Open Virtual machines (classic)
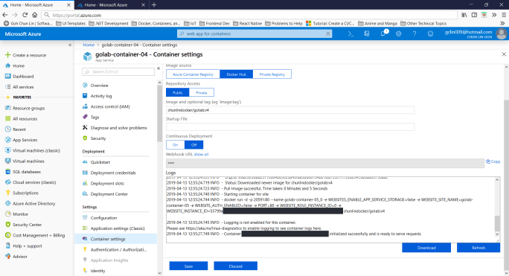509x276 pixels. click(33, 151)
